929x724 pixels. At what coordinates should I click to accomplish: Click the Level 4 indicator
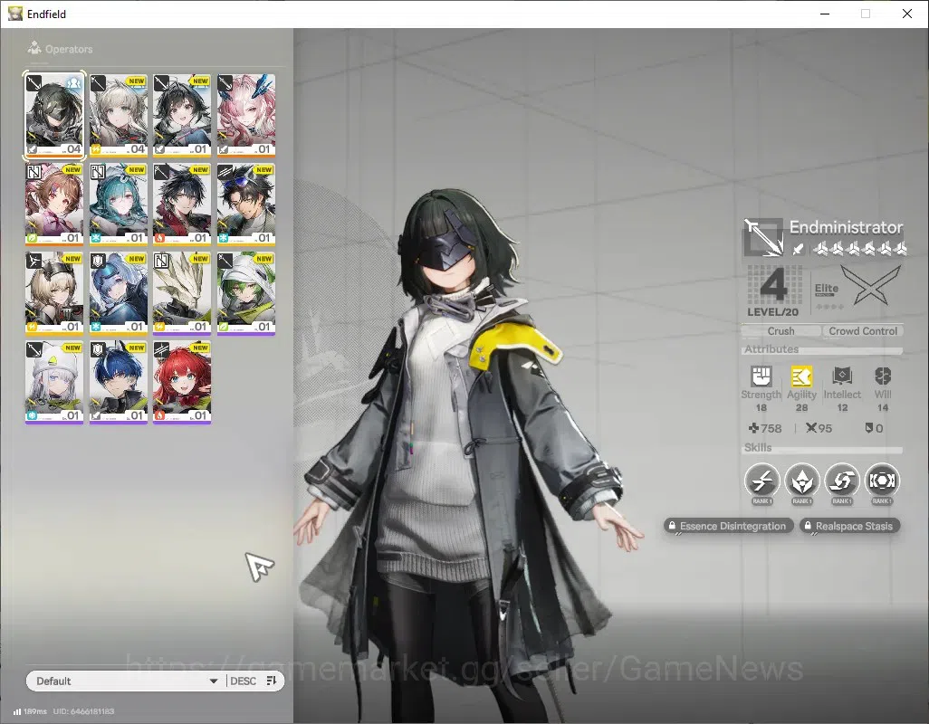773,291
